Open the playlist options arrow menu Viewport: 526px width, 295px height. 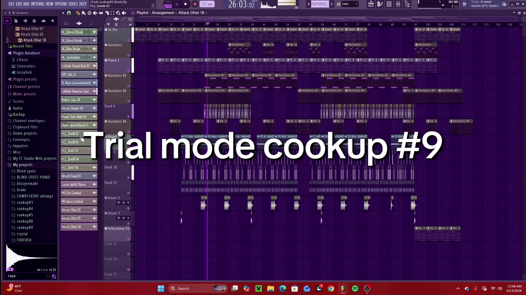[63, 13]
